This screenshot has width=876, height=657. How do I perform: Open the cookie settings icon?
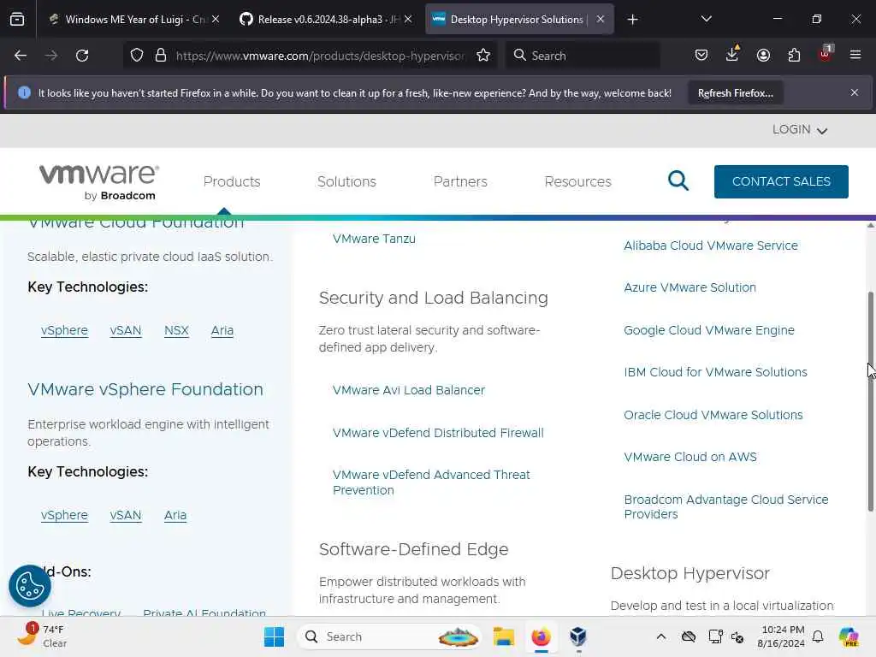click(30, 586)
